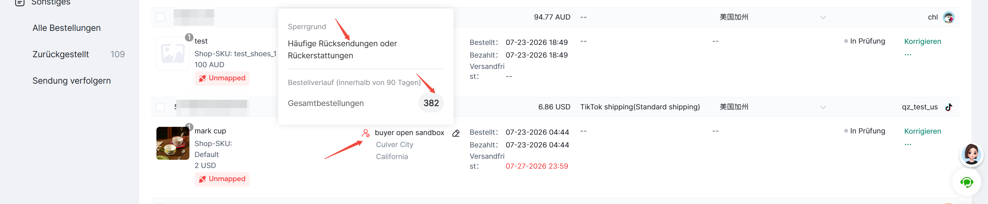Open more actions under first Korrigieren link
This screenshot has width=988, height=204.
[907, 55]
